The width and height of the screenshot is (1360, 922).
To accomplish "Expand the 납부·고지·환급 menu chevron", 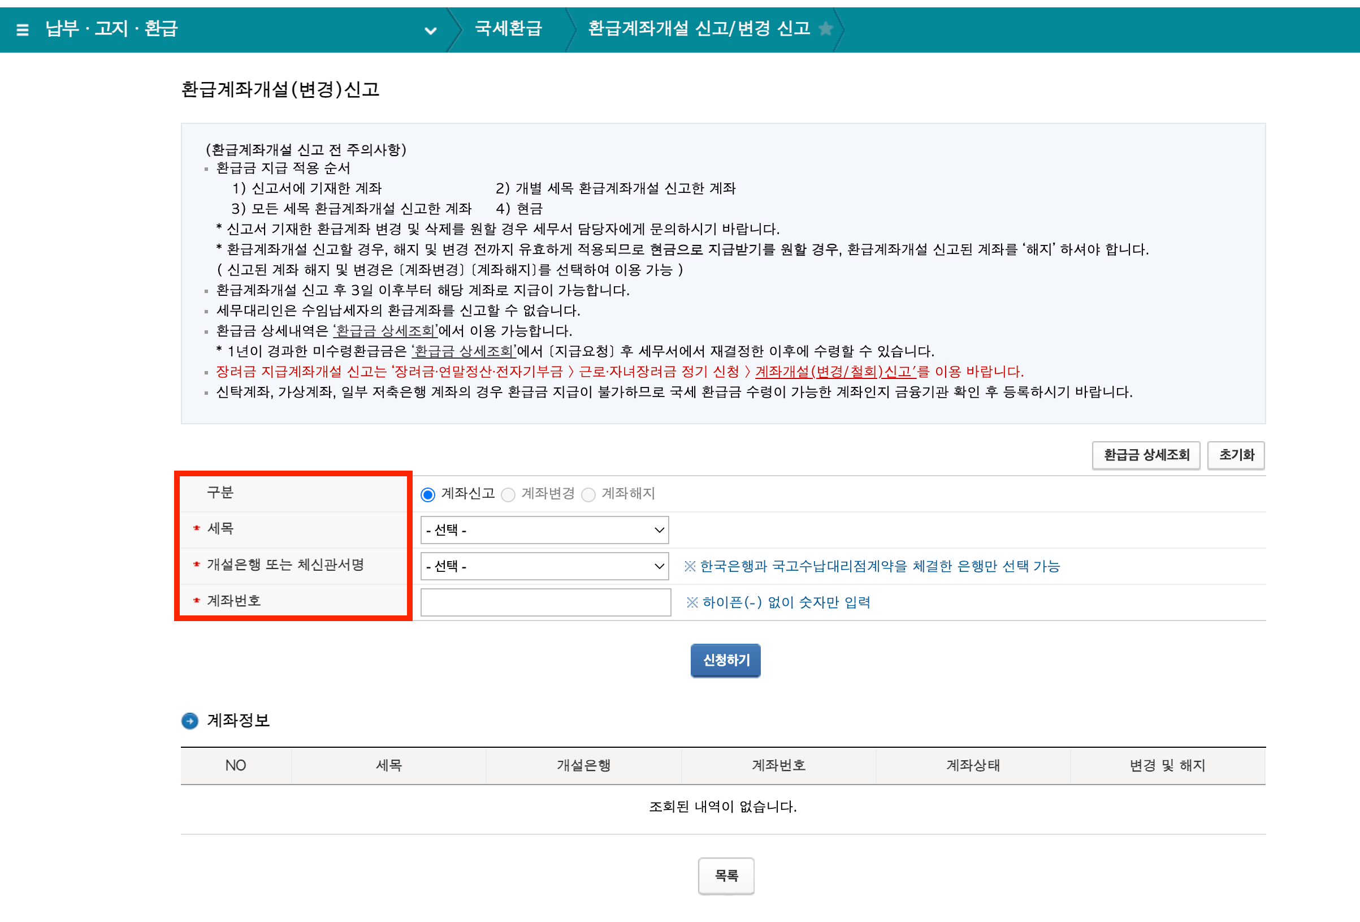I will pos(431,31).
